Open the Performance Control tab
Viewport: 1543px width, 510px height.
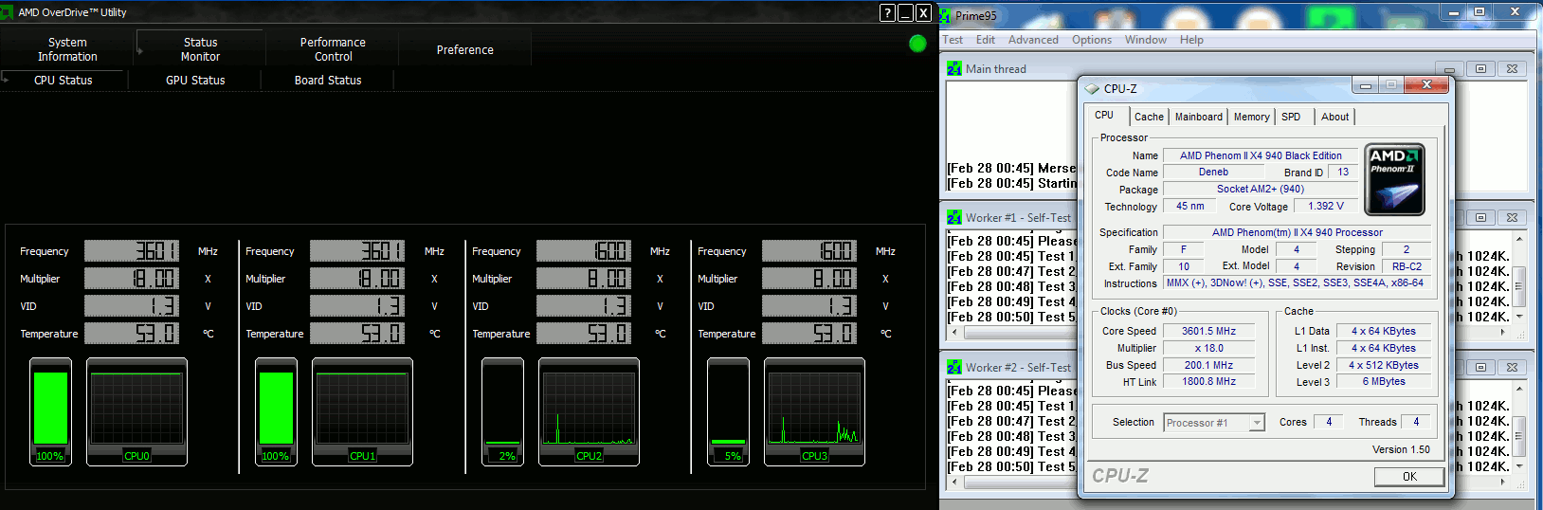point(333,49)
